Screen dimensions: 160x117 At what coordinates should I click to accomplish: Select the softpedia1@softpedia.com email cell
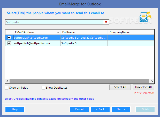point(37,43)
